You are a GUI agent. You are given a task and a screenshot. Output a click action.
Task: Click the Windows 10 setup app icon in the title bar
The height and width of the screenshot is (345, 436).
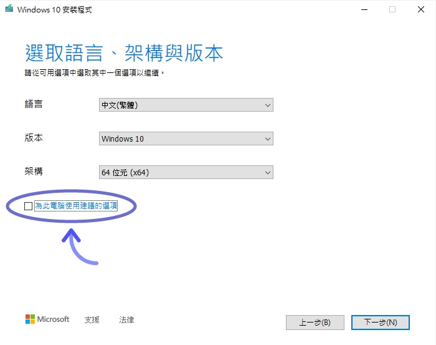click(x=9, y=9)
